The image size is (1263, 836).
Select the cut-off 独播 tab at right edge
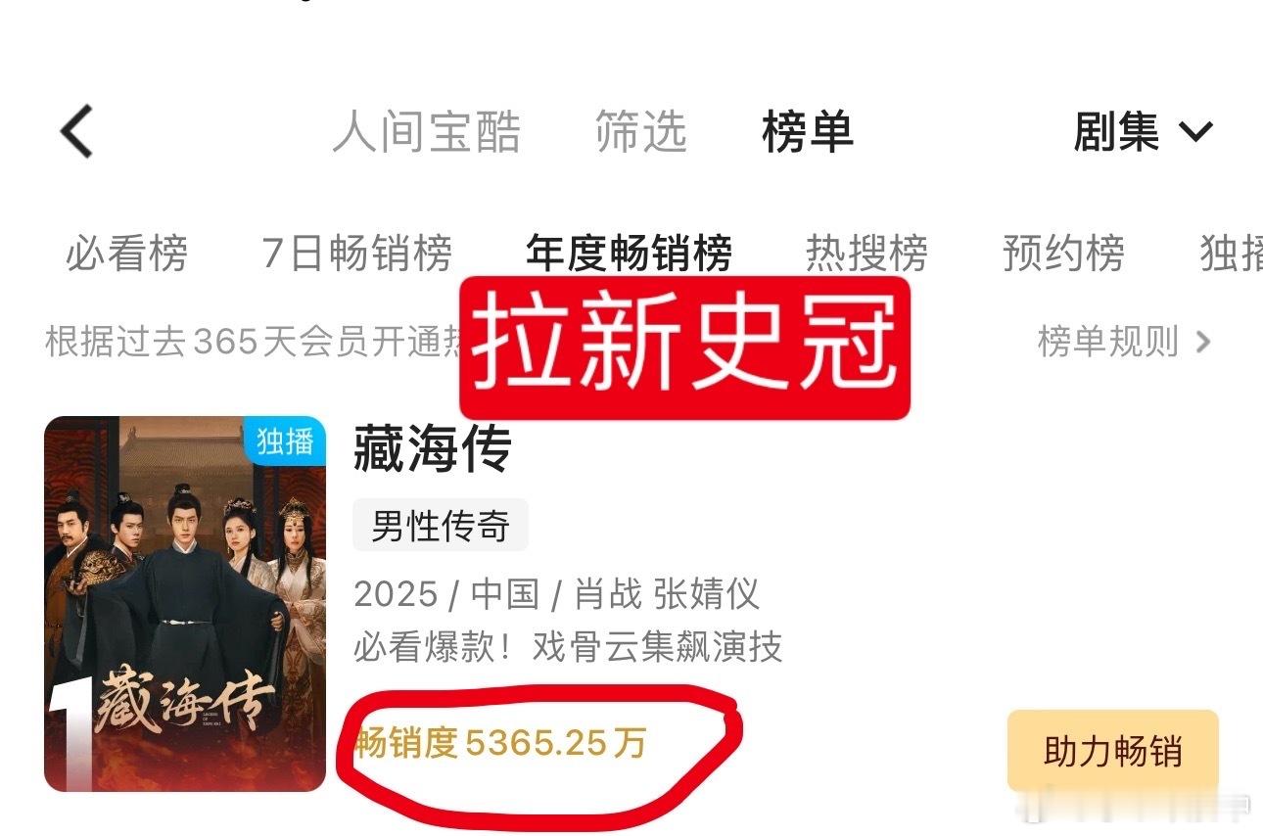click(x=1231, y=255)
